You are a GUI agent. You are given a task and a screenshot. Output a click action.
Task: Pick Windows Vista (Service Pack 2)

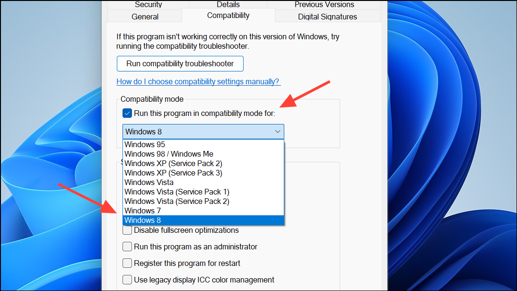pos(176,201)
